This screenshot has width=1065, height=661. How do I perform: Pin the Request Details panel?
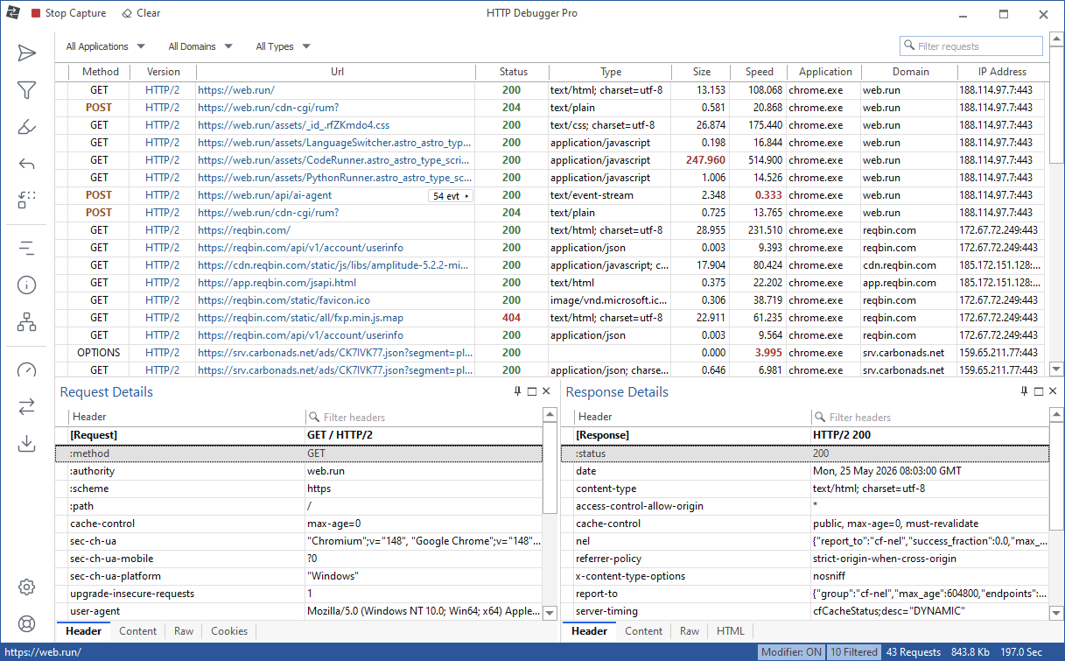pyautogui.click(x=517, y=392)
